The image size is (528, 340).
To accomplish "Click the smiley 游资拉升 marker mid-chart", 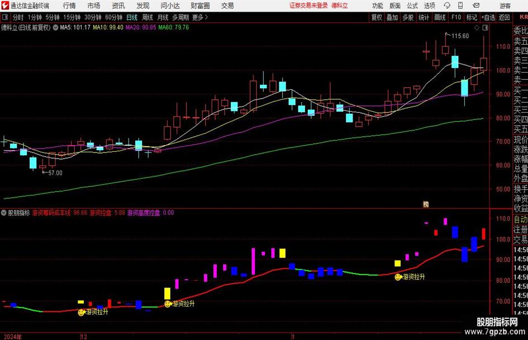I will tap(168, 304).
